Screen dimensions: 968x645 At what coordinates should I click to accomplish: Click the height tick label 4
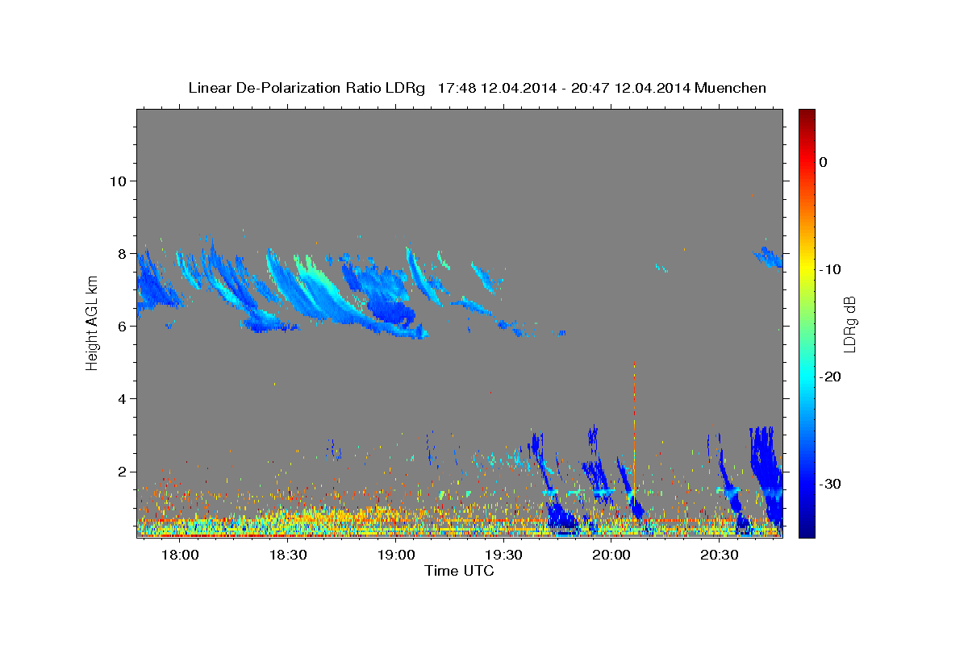(121, 399)
